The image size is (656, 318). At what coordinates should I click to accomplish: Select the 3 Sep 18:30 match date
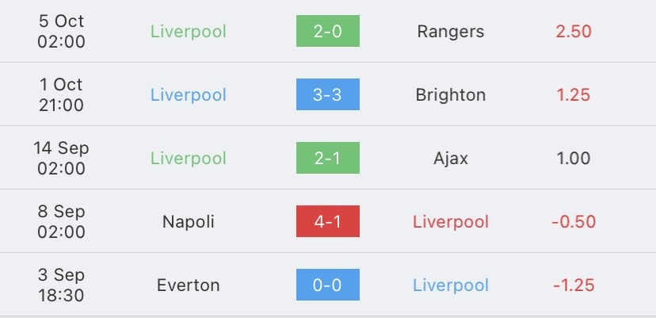62,285
